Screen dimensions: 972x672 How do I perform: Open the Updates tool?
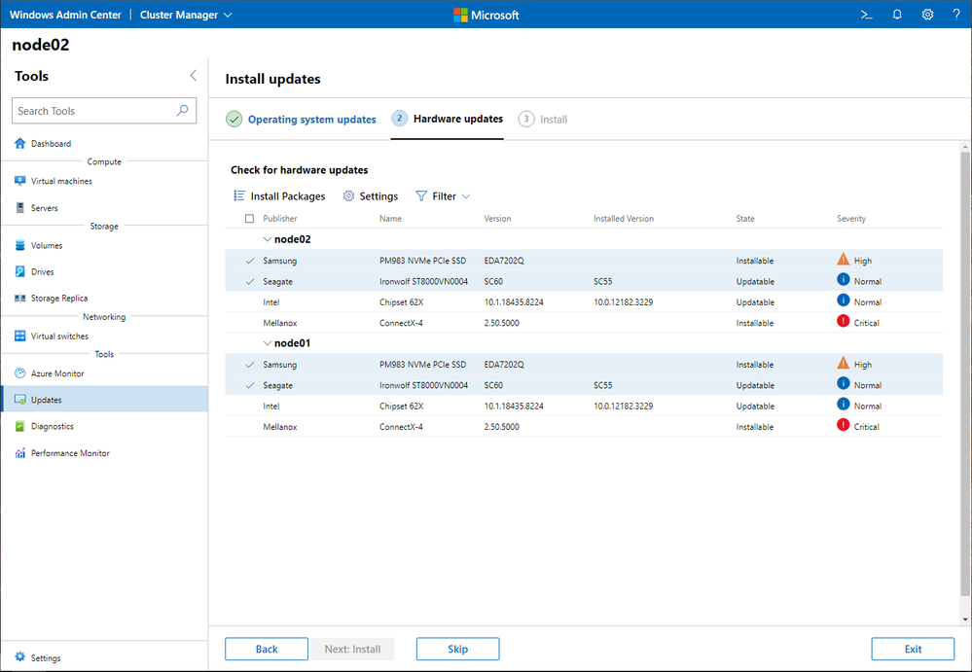tap(104, 400)
